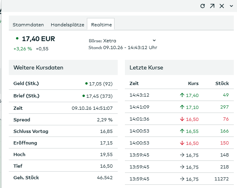Click the Zeit column header in Letzte Kurse
Screen dimensions: 237x188
coord(134,83)
